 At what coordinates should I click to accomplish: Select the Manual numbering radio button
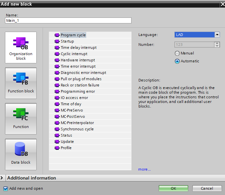pos(177,53)
